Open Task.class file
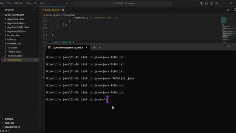The height and width of the screenshot is (133, 236). pos(12,48)
